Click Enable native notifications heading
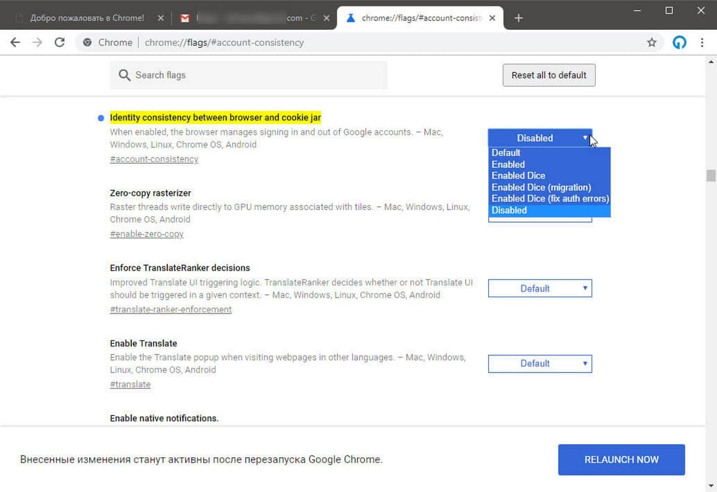 point(164,419)
